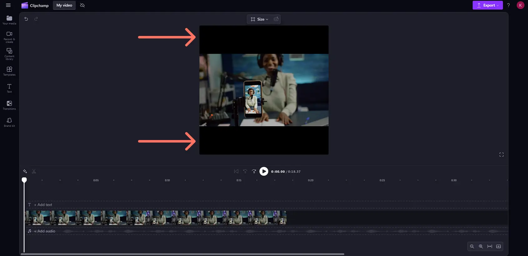The width and height of the screenshot is (528, 256).
Task: Expand the Size dropdown
Action: pyautogui.click(x=259, y=19)
